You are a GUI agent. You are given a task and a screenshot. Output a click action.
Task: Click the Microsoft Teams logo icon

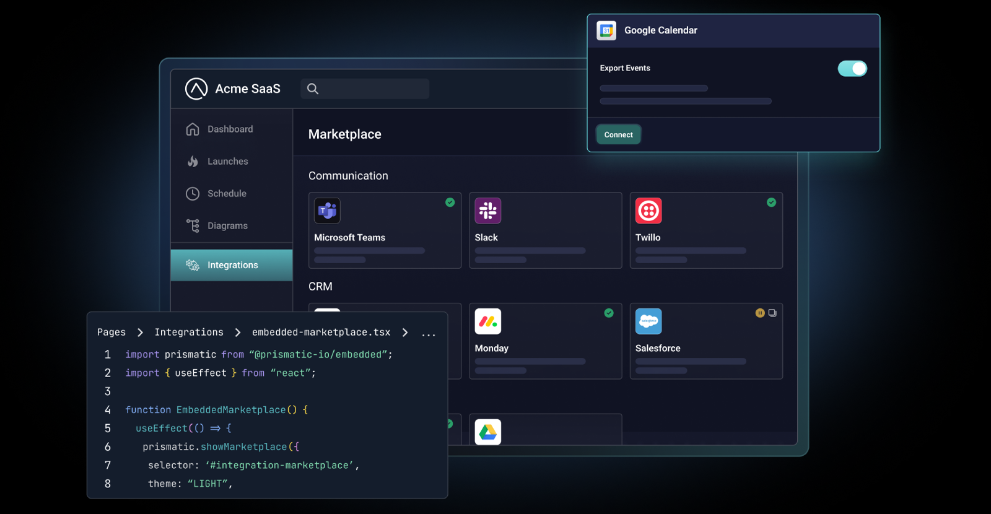327,211
